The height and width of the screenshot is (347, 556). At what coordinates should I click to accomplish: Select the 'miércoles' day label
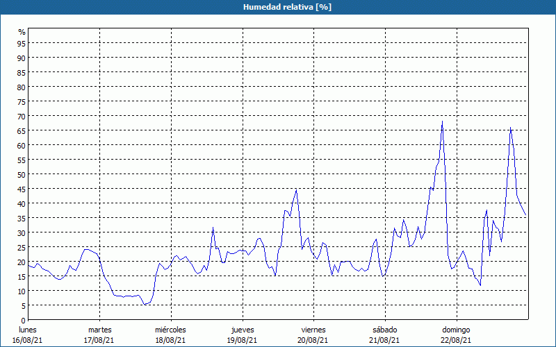[x=170, y=330]
